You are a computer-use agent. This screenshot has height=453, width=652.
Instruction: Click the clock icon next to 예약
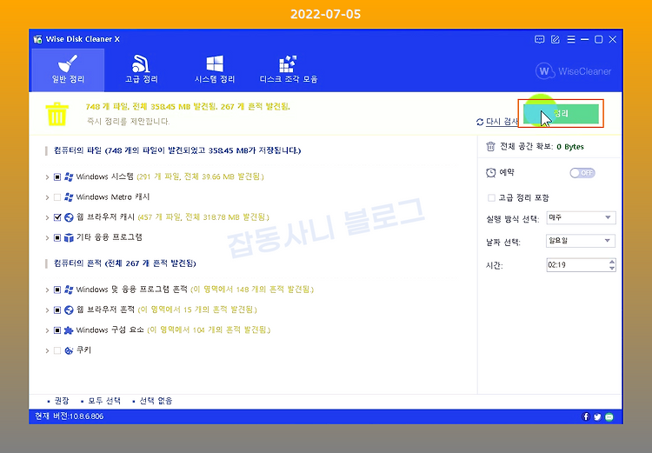point(490,172)
